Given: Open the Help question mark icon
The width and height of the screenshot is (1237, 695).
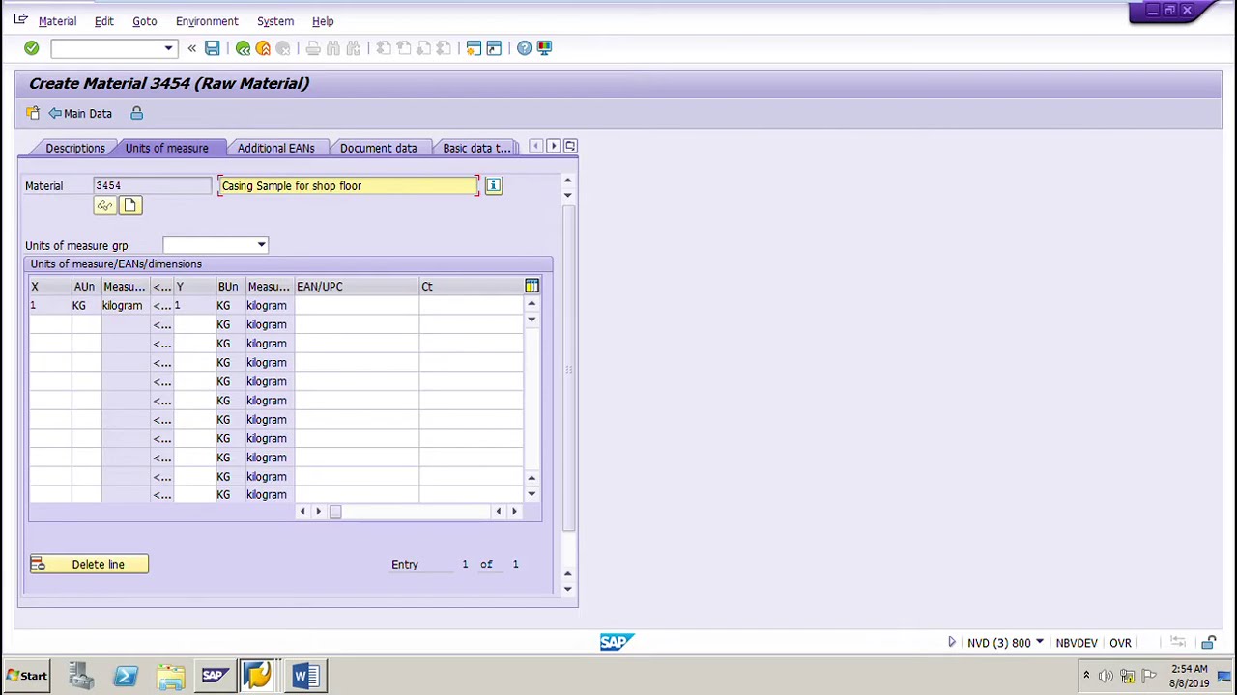Looking at the screenshot, I should (524, 48).
